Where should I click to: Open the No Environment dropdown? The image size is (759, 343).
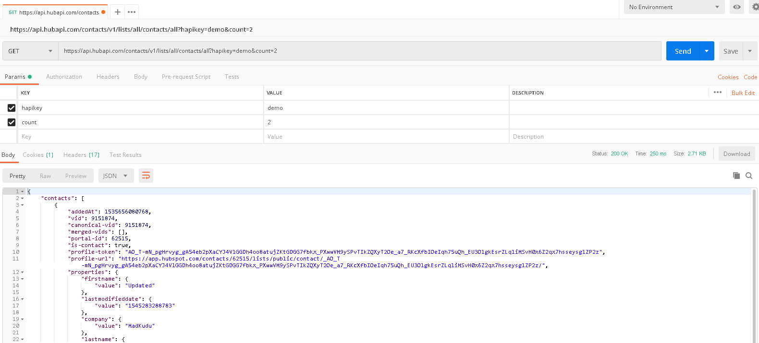(x=674, y=7)
